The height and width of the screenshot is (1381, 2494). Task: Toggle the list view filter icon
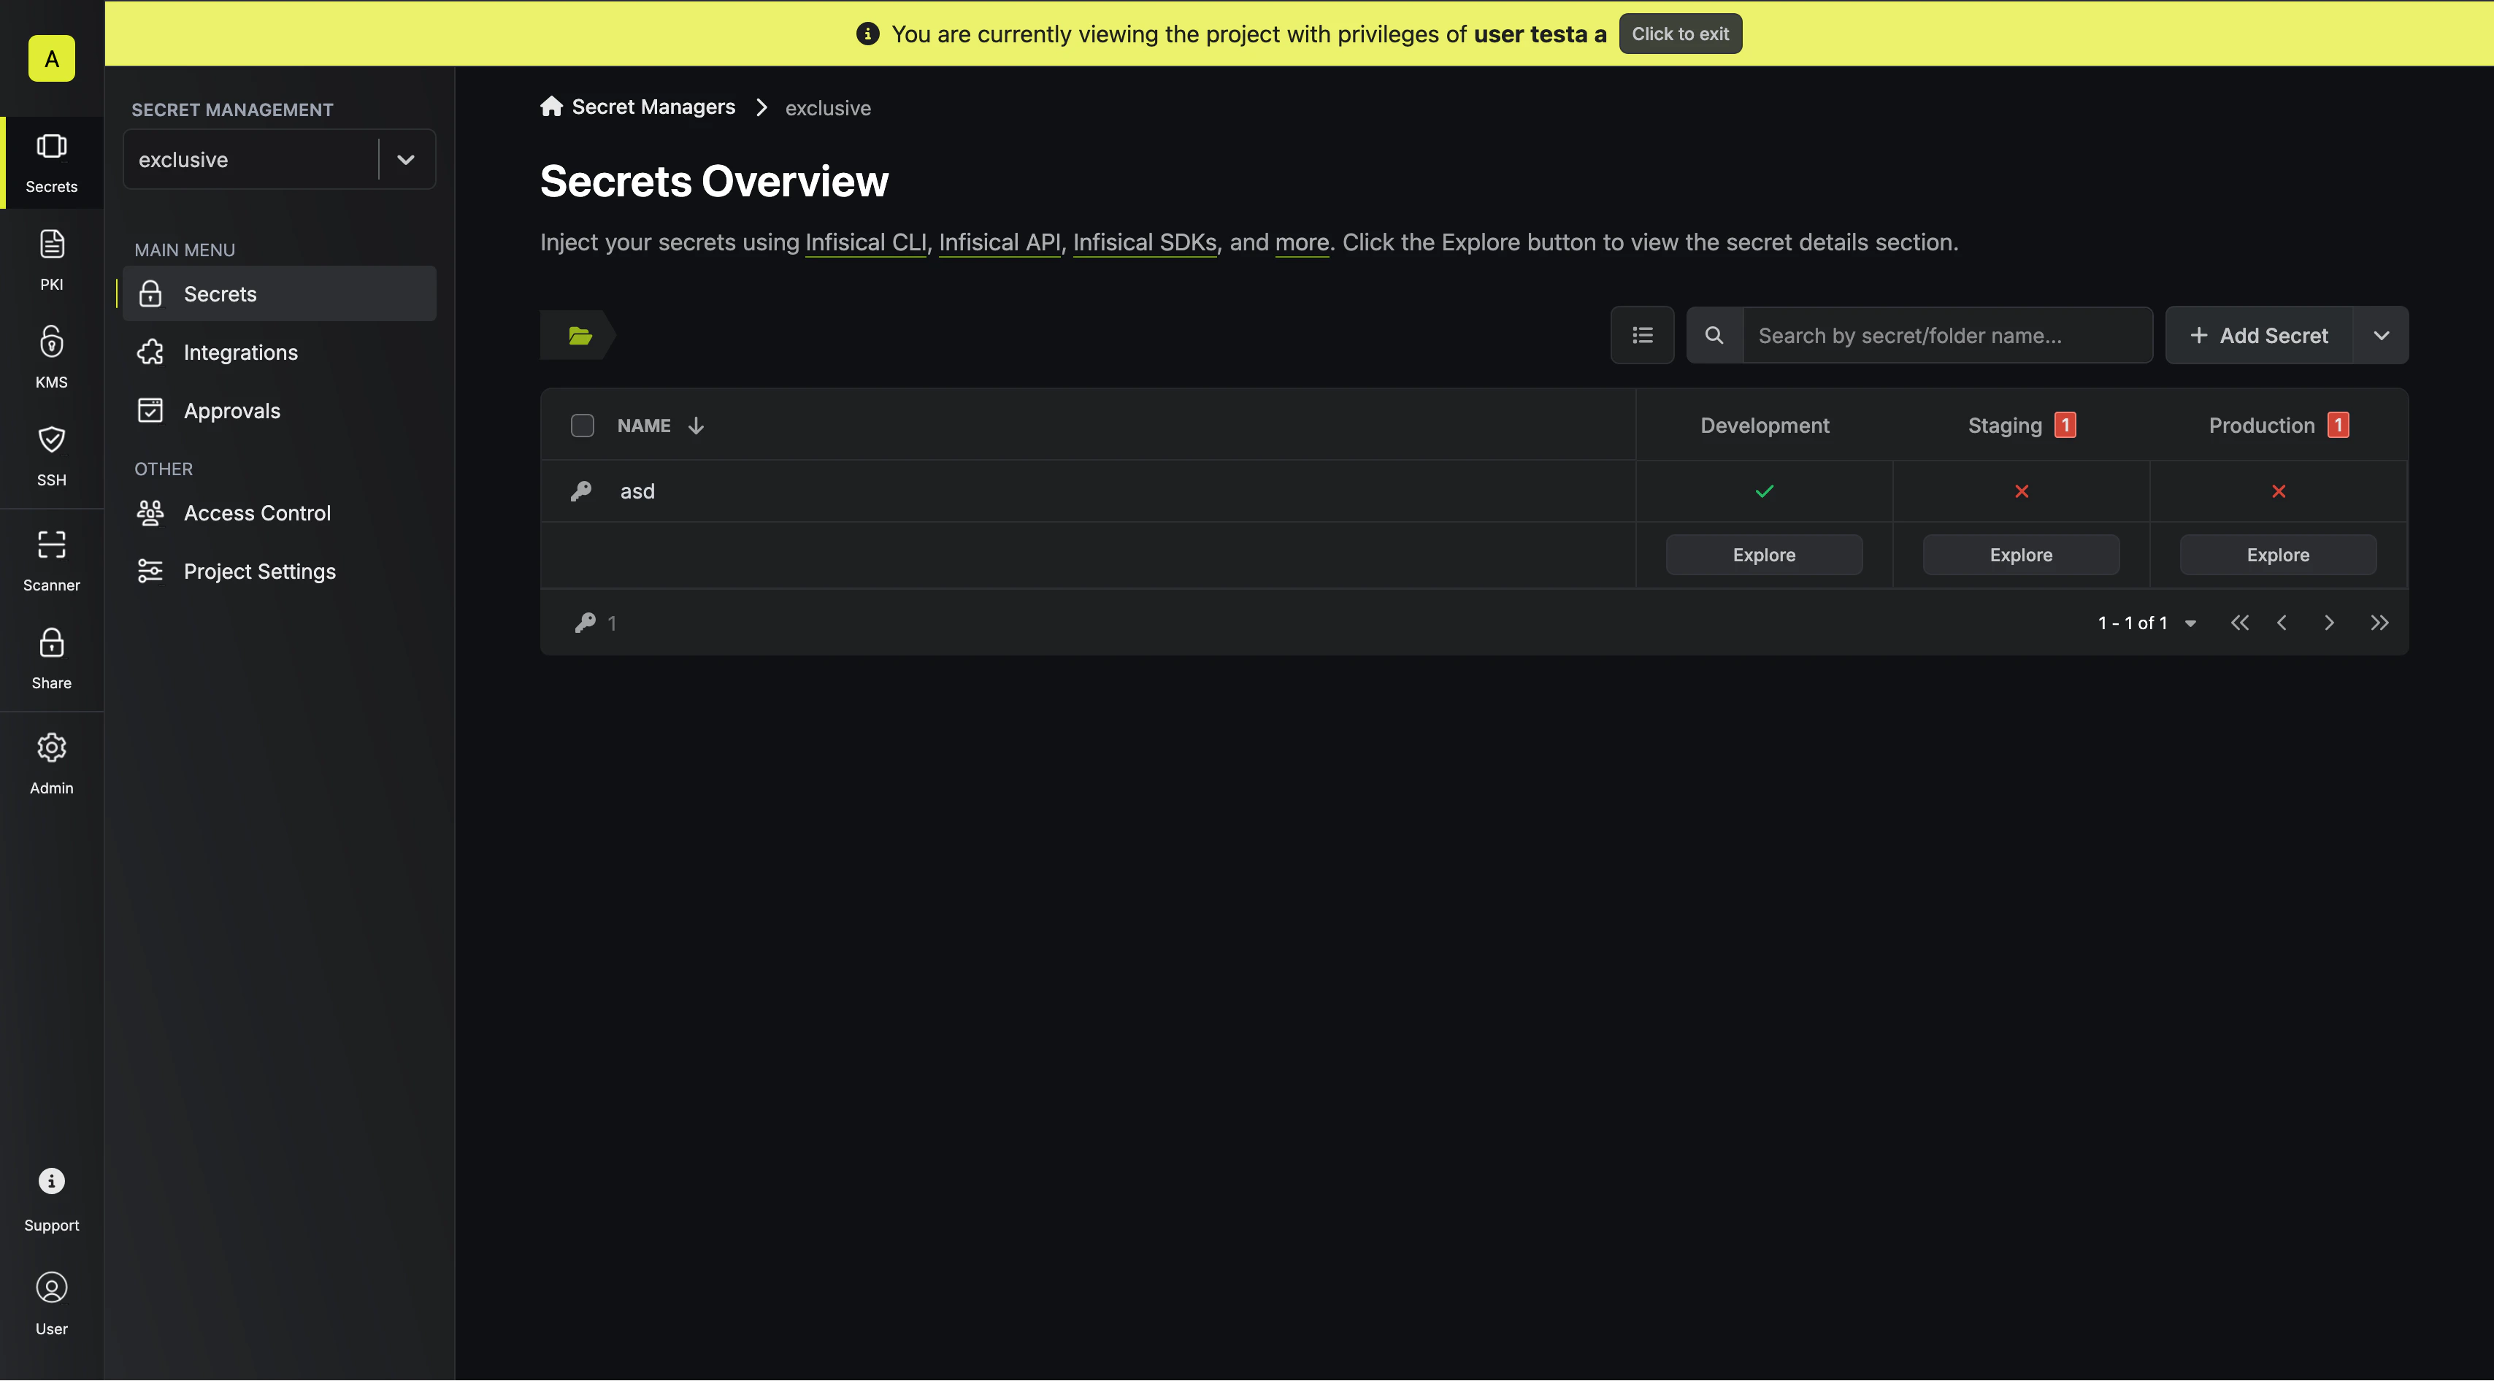click(1642, 336)
